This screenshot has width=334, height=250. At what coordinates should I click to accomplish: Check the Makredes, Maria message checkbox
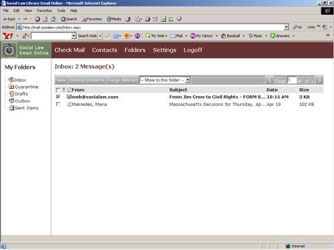58,104
